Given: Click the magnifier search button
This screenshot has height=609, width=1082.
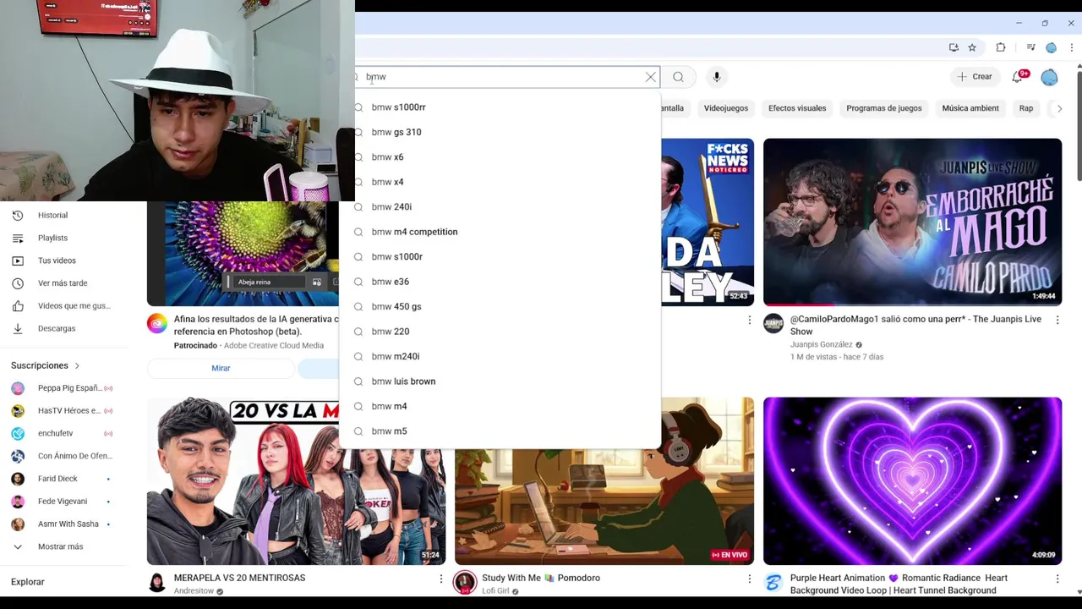Looking at the screenshot, I should (678, 77).
